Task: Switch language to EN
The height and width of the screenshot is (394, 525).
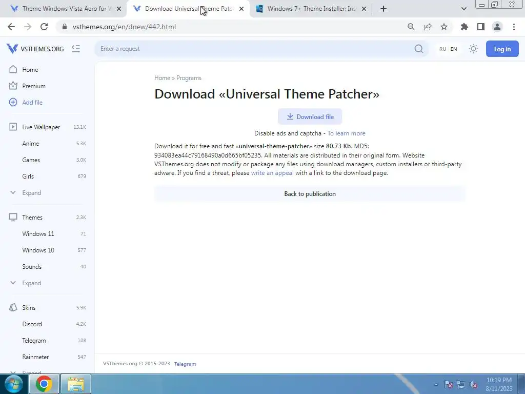Action: 454,49
